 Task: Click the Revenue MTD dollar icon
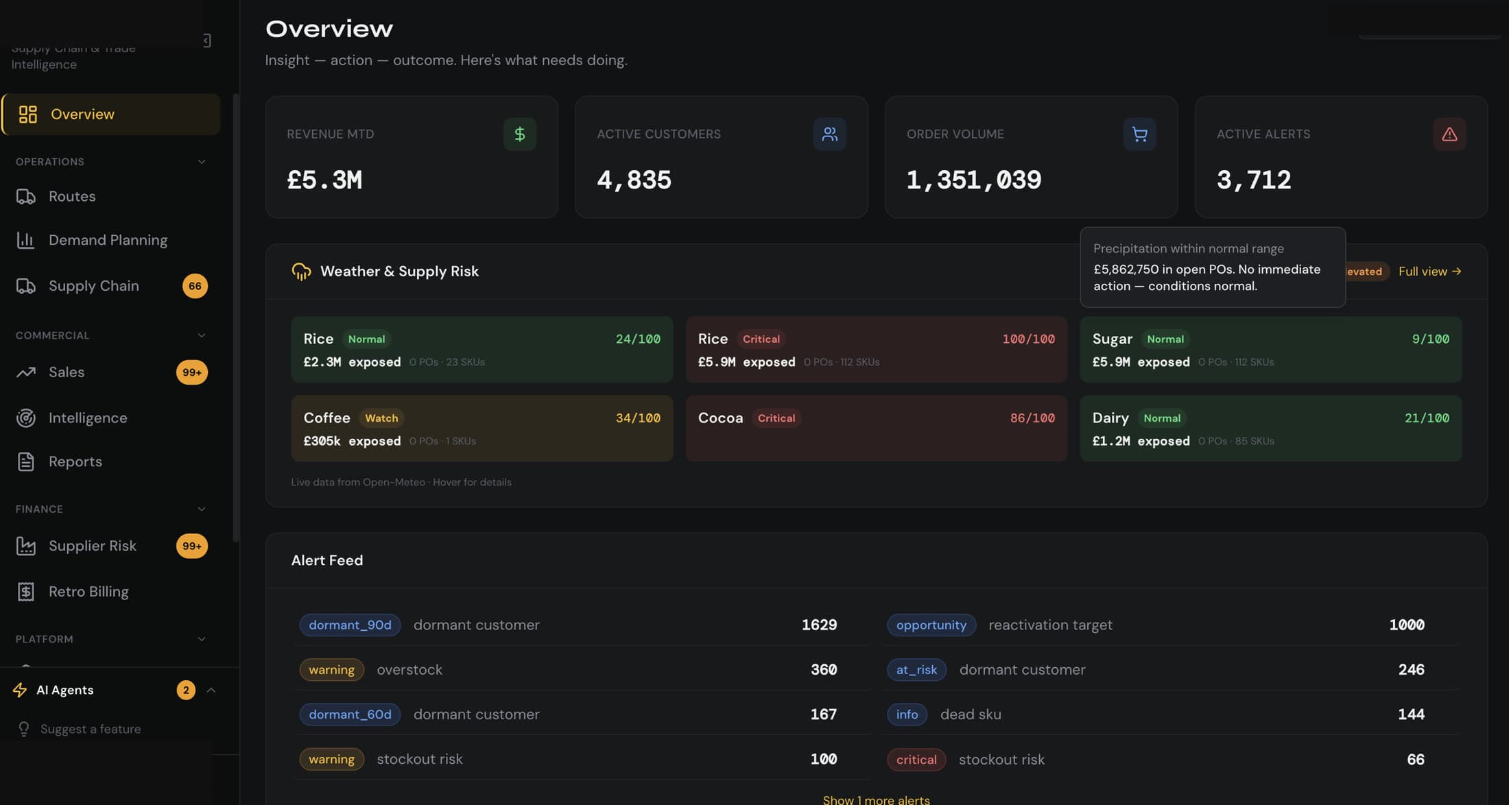pyautogui.click(x=520, y=134)
